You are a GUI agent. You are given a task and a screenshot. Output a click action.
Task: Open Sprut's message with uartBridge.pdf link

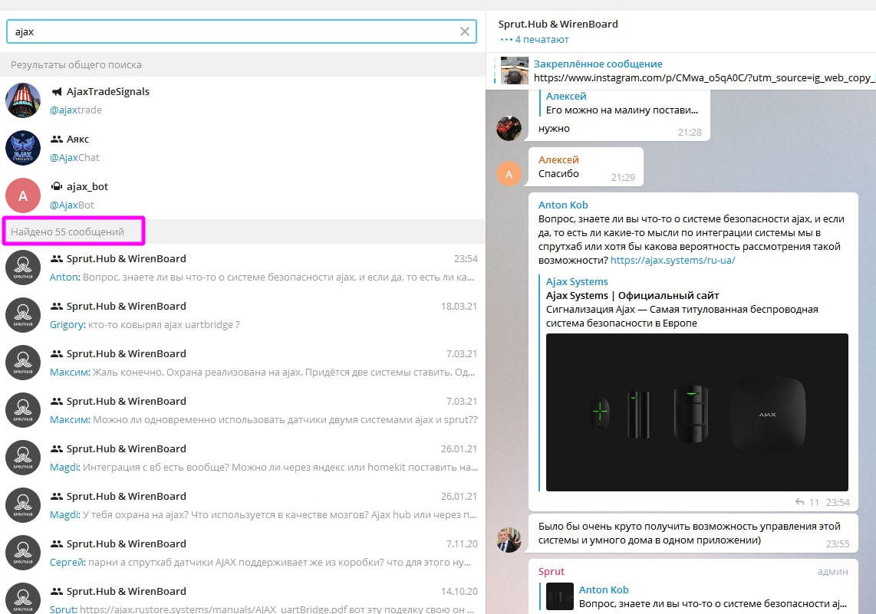click(242, 596)
